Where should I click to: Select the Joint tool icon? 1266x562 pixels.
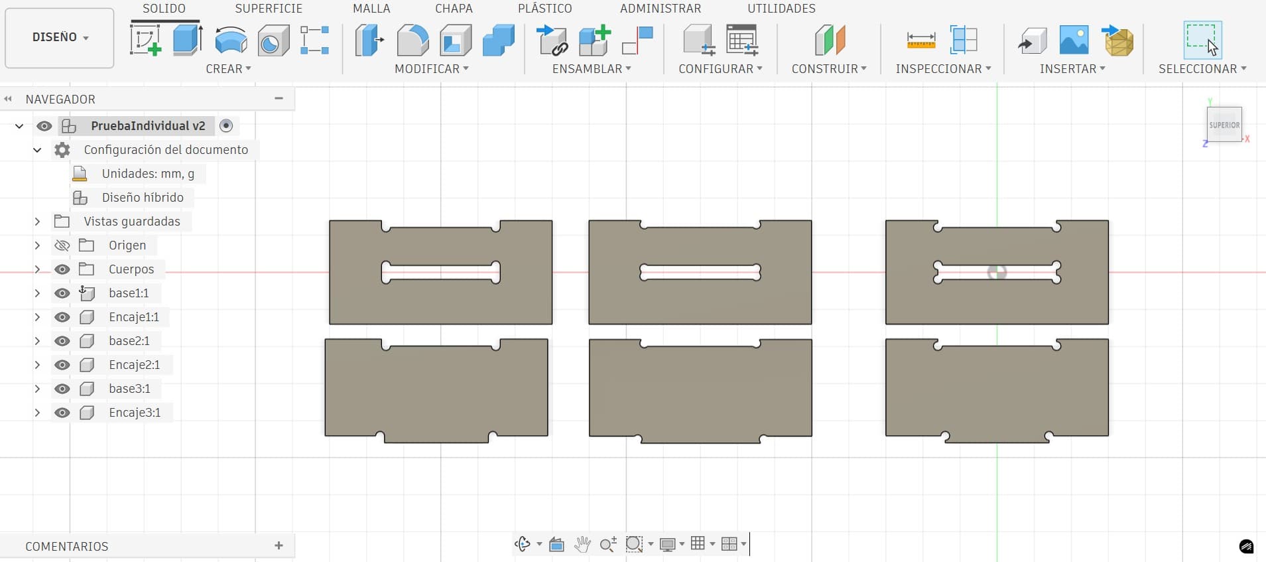(x=637, y=40)
